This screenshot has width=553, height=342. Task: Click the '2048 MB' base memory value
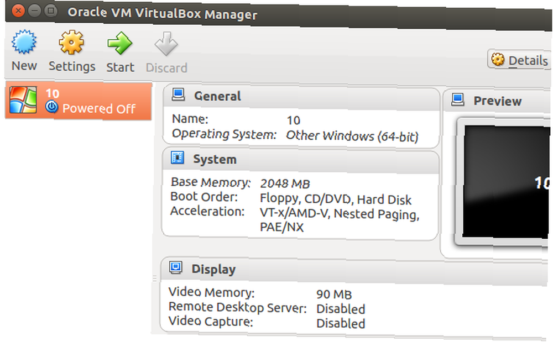[x=285, y=183]
